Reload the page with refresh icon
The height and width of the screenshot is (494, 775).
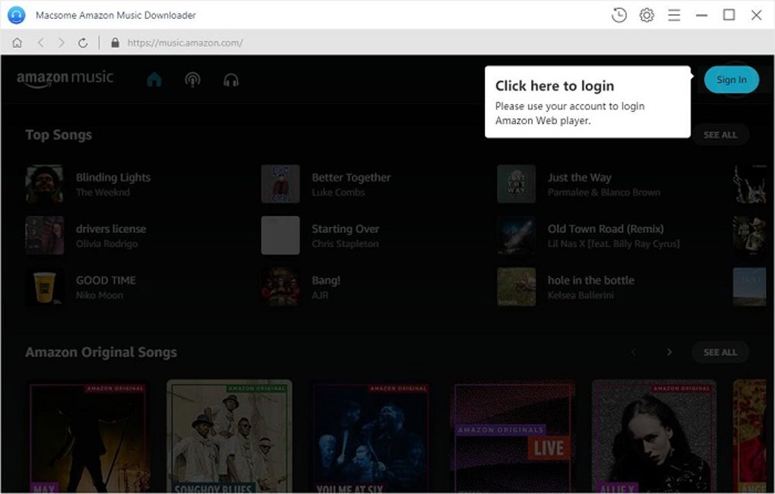click(x=83, y=43)
